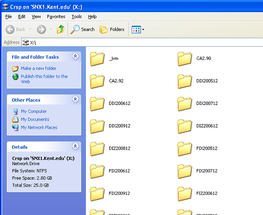Open the Tools menu
The width and height of the screenshot is (263, 215).
pos(77,17)
